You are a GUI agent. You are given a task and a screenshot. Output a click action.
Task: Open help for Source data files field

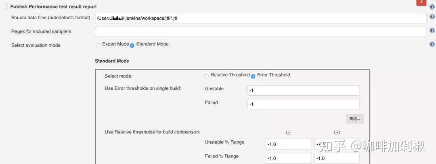pyautogui.click(x=432, y=18)
